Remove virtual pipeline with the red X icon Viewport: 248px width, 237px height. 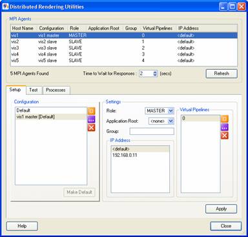click(x=225, y=136)
